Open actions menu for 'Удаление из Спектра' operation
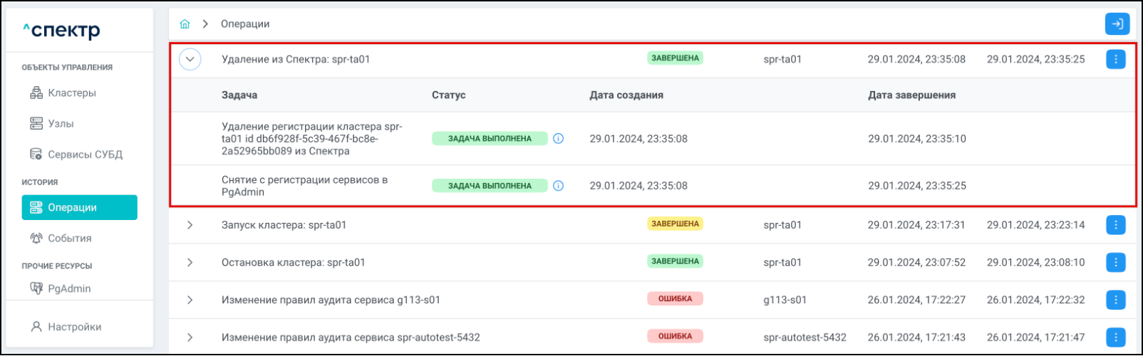Image resolution: width=1143 pixels, height=356 pixels. click(x=1115, y=59)
